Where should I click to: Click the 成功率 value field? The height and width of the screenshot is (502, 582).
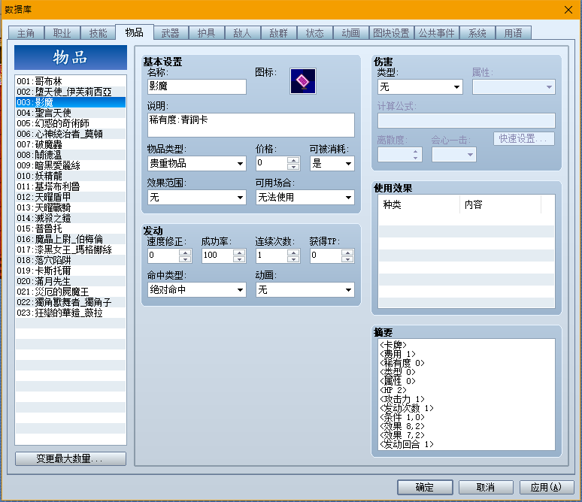point(218,256)
